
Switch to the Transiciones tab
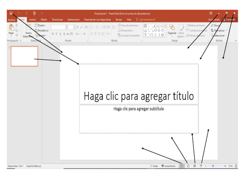pyautogui.click(x=57, y=20)
